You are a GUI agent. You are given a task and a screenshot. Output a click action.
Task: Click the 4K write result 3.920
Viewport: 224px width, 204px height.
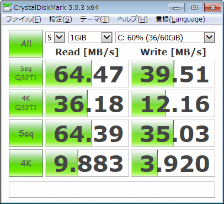click(173, 163)
